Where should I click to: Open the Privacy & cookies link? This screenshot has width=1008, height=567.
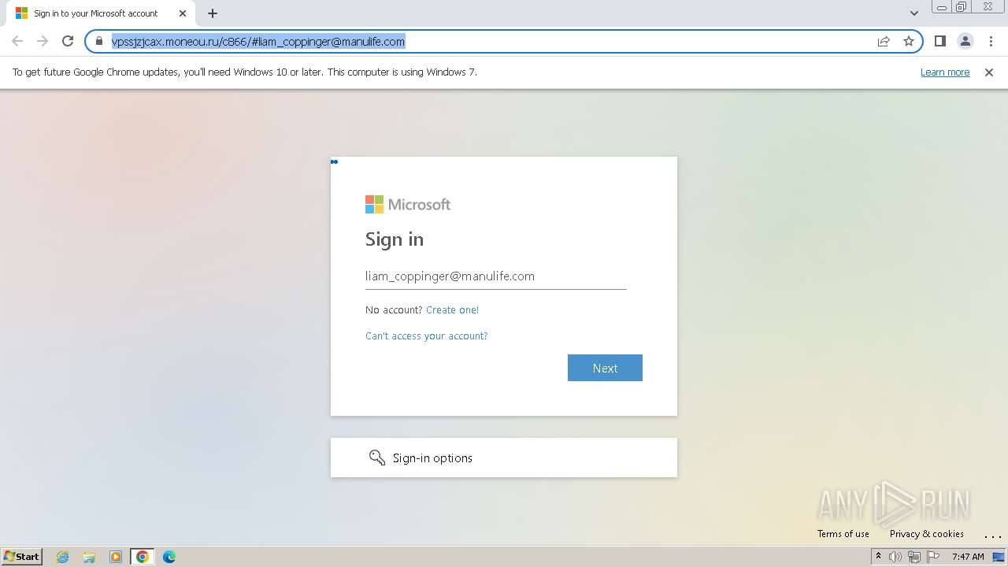pyautogui.click(x=927, y=534)
